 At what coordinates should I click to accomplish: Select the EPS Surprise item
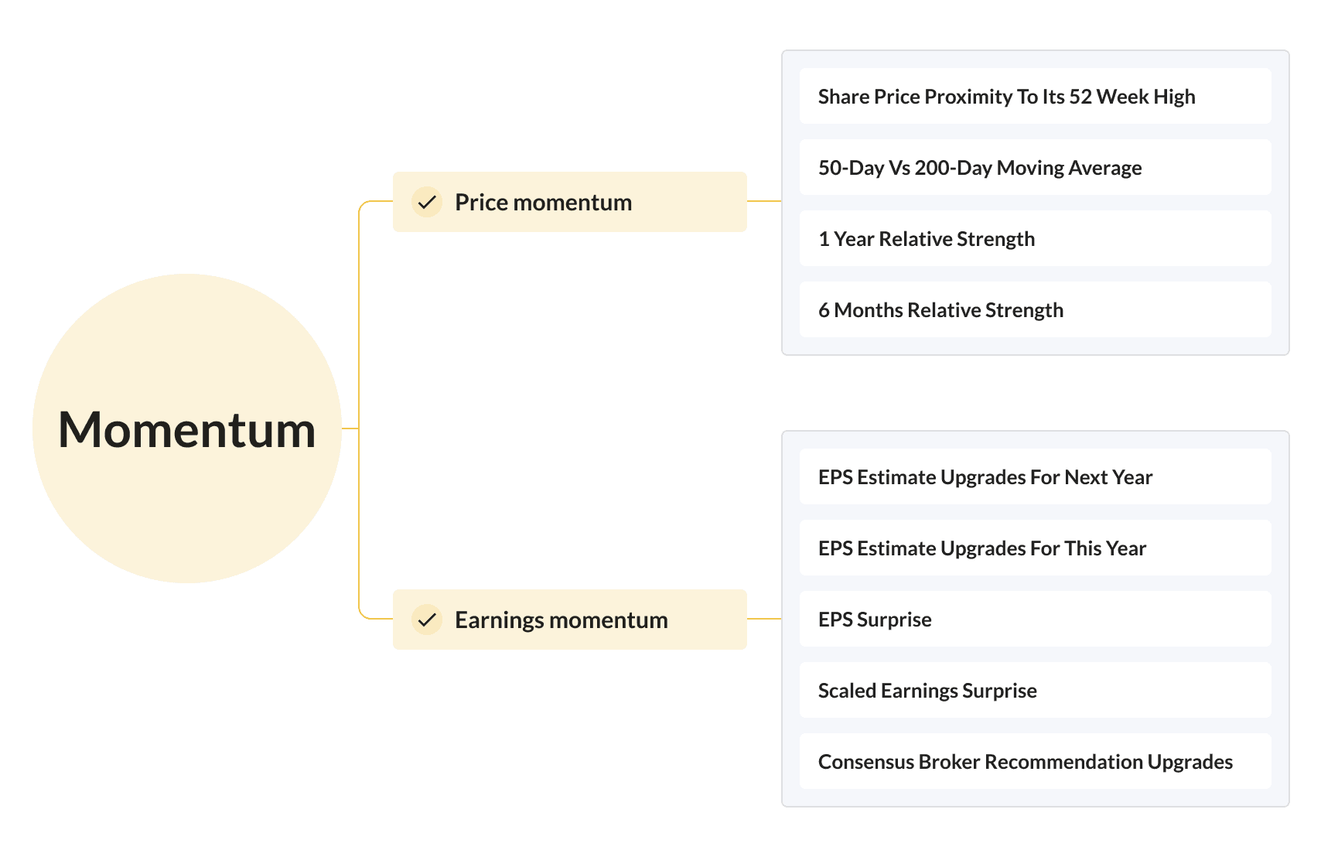(1036, 619)
